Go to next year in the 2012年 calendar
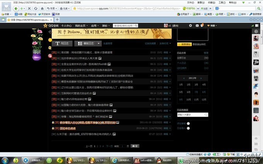 pyautogui.click(x=201, y=78)
